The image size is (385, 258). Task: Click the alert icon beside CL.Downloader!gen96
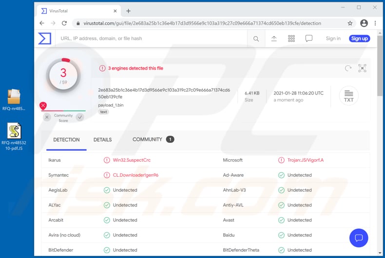click(107, 175)
